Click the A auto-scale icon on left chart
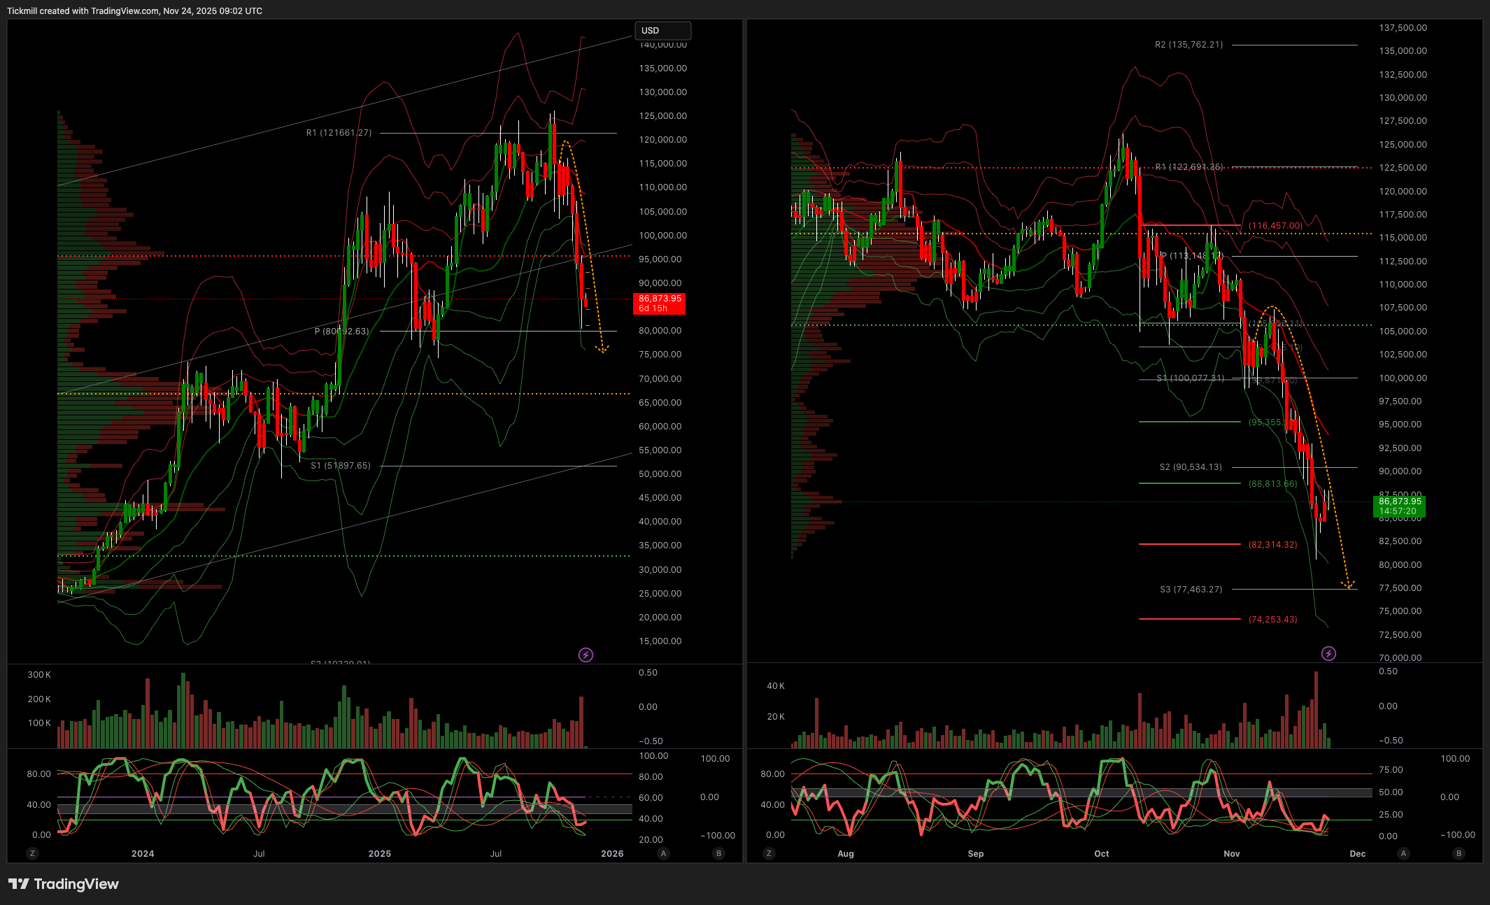This screenshot has height=905, width=1490. (663, 853)
